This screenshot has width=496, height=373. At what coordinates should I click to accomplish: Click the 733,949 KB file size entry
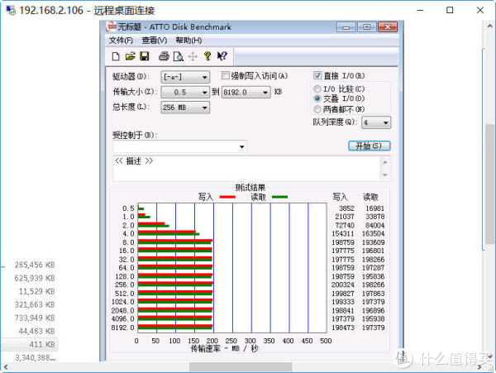pyautogui.click(x=35, y=318)
